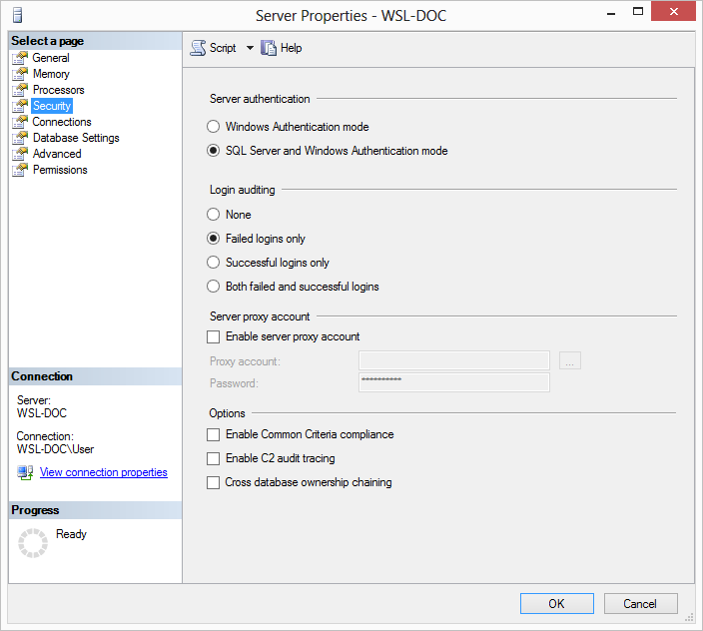The height and width of the screenshot is (631, 703).
Task: Check Cross database ownership chaining
Action: 213,482
